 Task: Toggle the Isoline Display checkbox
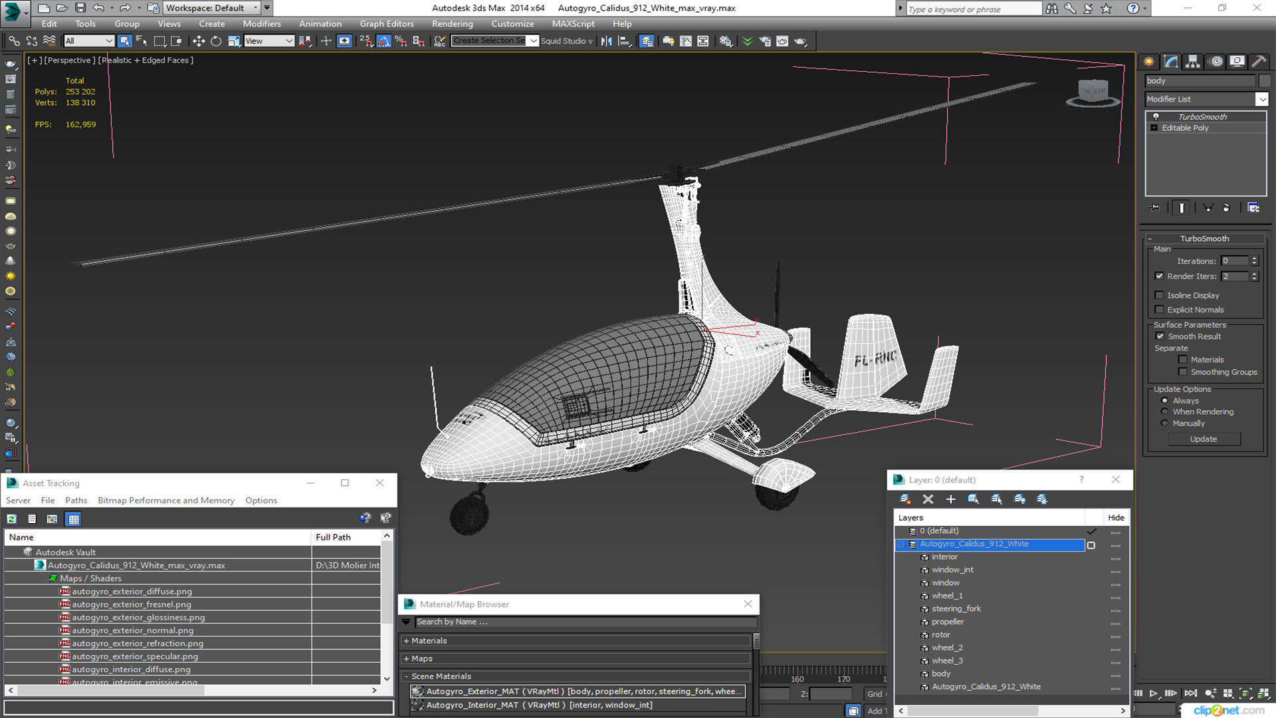[x=1160, y=295]
